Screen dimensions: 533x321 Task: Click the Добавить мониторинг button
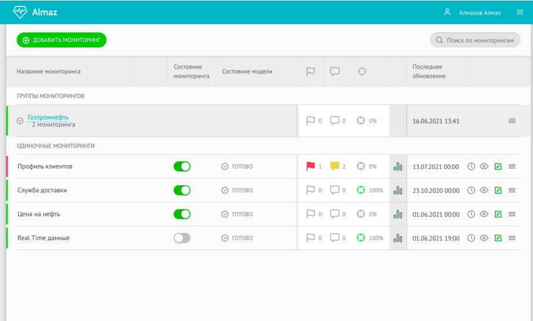click(x=61, y=40)
